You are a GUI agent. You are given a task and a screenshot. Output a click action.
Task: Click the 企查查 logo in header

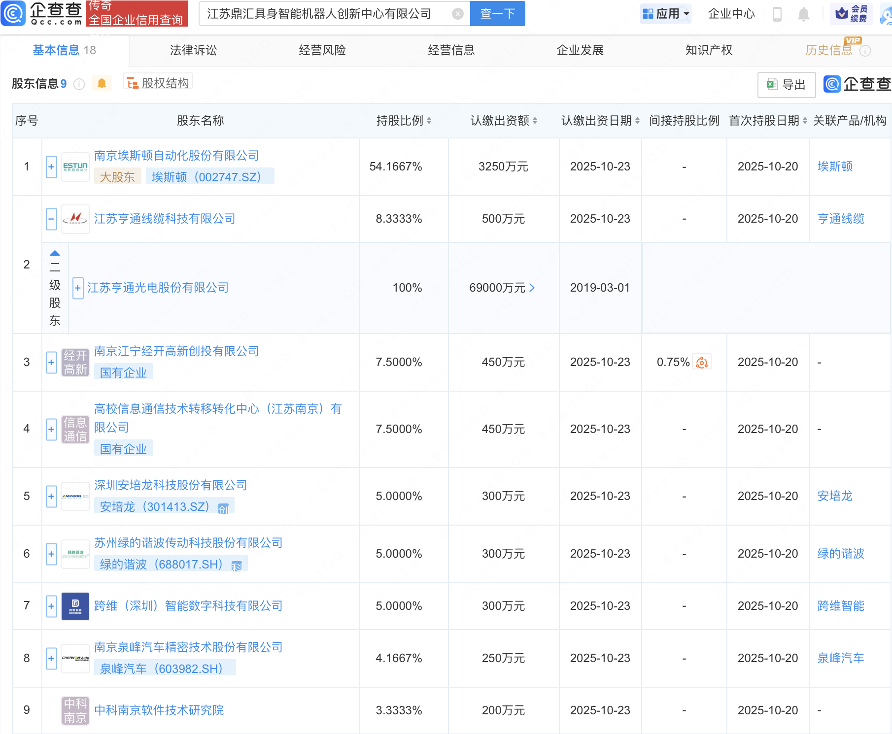42,13
